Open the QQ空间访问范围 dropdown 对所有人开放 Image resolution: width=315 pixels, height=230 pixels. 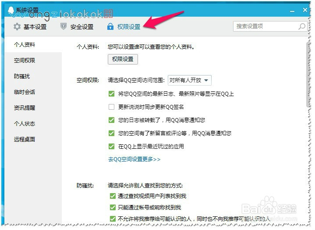(189, 80)
